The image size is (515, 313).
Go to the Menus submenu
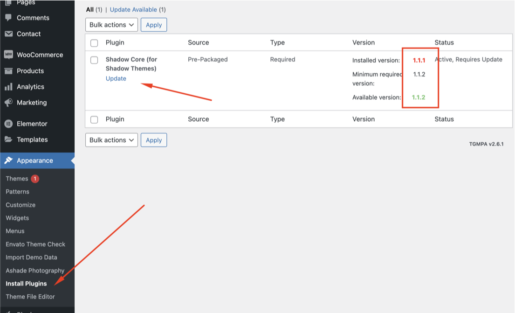15,231
